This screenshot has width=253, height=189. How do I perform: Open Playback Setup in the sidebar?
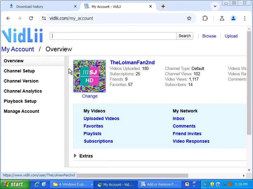[x=20, y=101]
